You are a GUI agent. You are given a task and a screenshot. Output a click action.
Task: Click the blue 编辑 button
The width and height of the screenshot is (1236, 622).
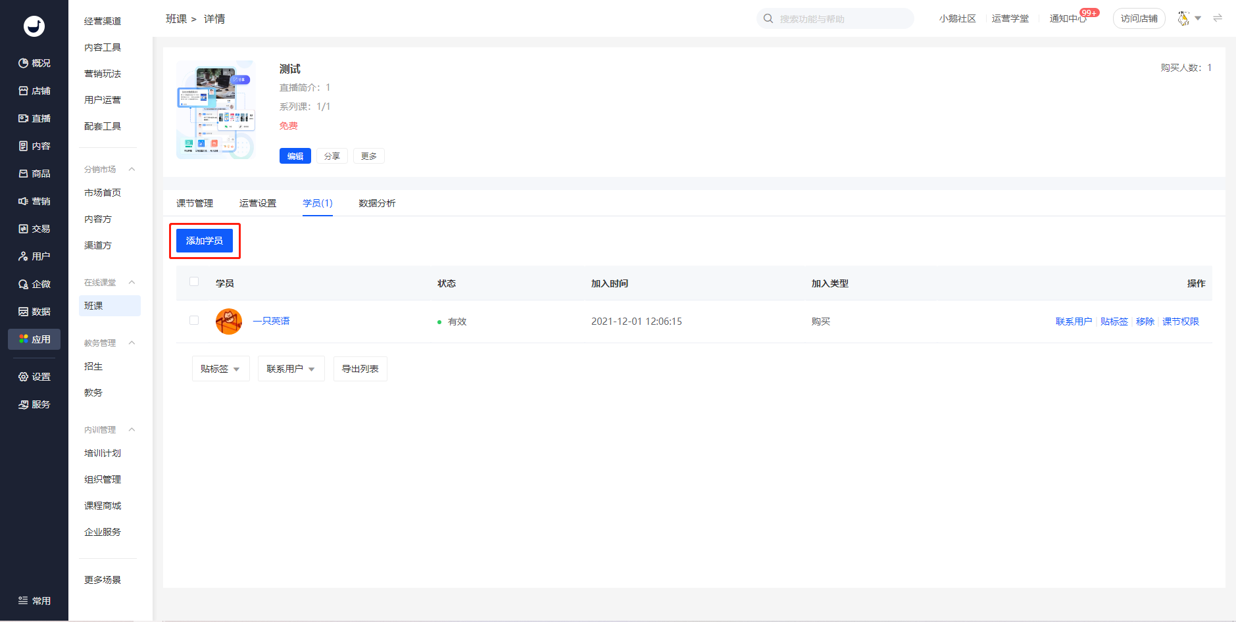pos(295,156)
